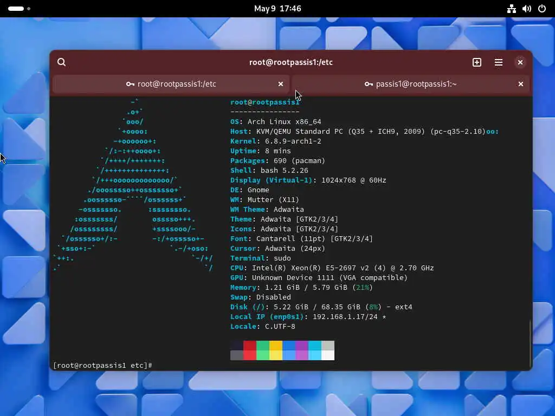The width and height of the screenshot is (555, 416).
Task: Open terminal search with magnifier icon
Action: click(62, 62)
